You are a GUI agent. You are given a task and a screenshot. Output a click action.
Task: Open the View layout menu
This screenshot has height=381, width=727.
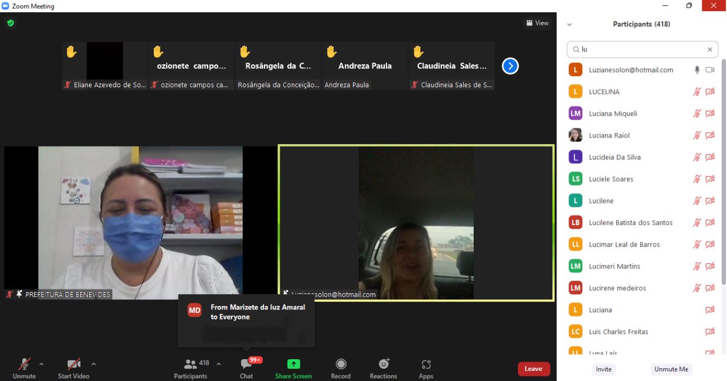point(537,23)
